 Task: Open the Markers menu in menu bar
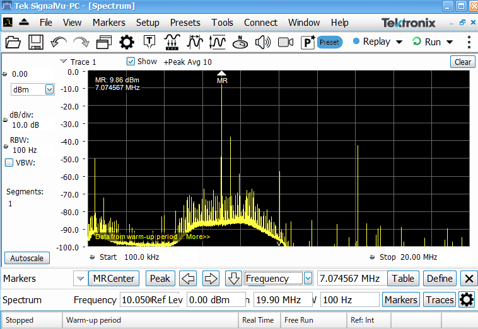(x=108, y=23)
